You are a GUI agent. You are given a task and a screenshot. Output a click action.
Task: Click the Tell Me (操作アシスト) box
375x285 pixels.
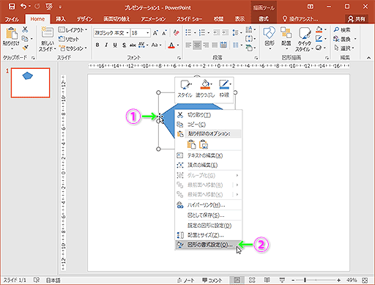click(300, 19)
